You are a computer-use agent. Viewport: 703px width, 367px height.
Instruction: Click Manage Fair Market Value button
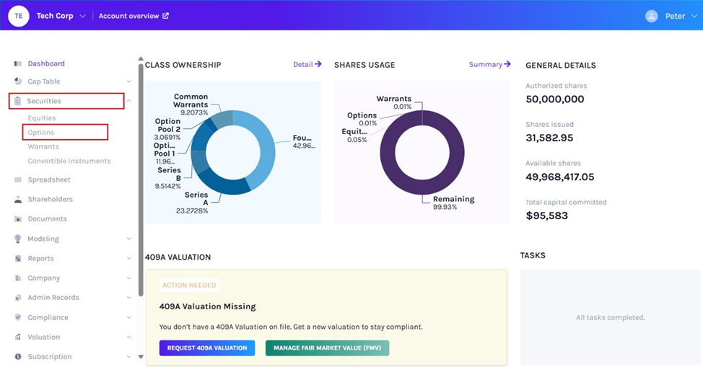coord(327,348)
